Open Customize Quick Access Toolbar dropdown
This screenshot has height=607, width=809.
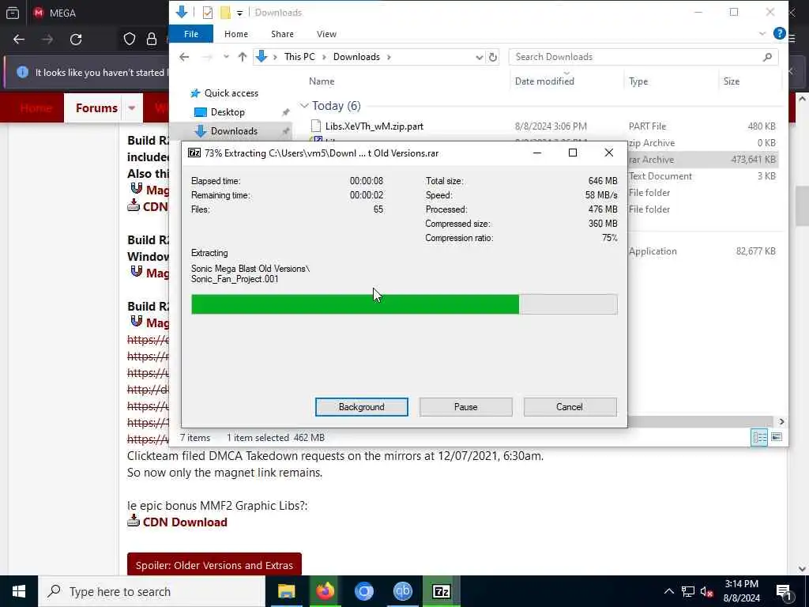(x=240, y=13)
